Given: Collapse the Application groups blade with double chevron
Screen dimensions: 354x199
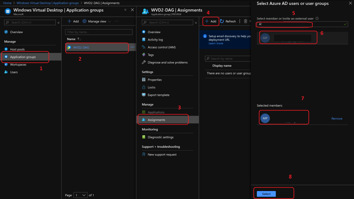Looking at the screenshot, I should click(x=125, y=10).
